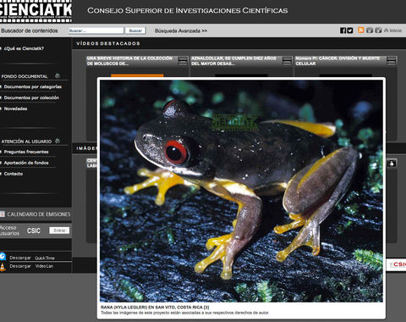
Task: Click the film-strip icon beside Aznalcollar video title
Action: pyautogui.click(x=287, y=61)
